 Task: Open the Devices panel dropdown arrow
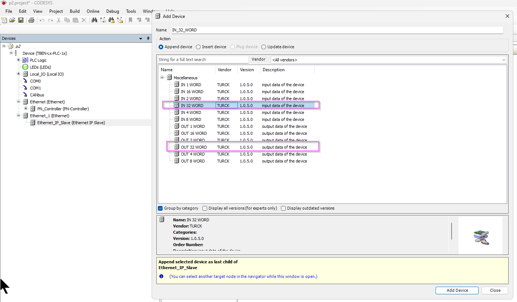click(141, 38)
